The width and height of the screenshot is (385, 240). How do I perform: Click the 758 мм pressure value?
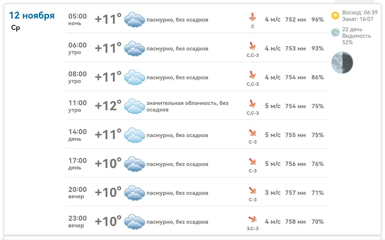click(x=295, y=222)
